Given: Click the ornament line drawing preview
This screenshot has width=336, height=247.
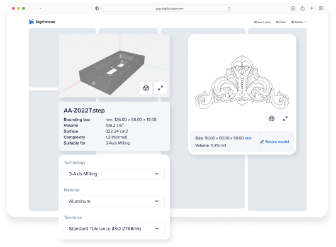Looking at the screenshot, I should [242, 82].
